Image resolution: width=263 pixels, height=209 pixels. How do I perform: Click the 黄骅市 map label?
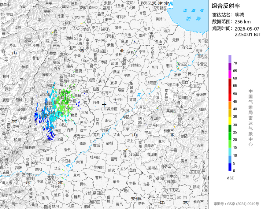coord(161,19)
